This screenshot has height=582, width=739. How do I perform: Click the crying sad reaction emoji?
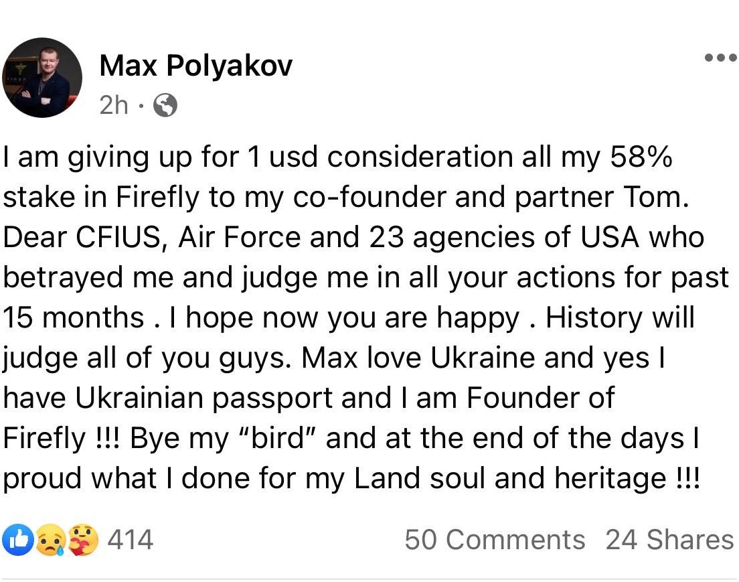coord(50,540)
